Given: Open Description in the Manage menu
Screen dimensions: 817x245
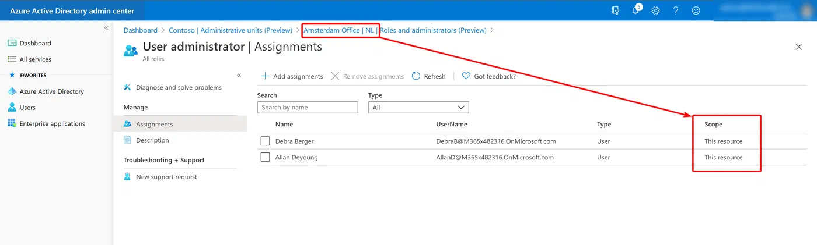Looking at the screenshot, I should (x=152, y=140).
